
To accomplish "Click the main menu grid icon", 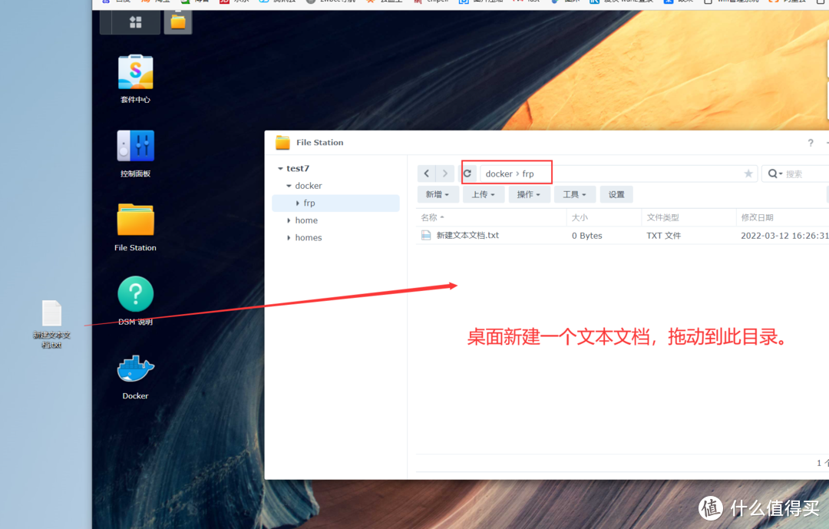I will coord(136,22).
